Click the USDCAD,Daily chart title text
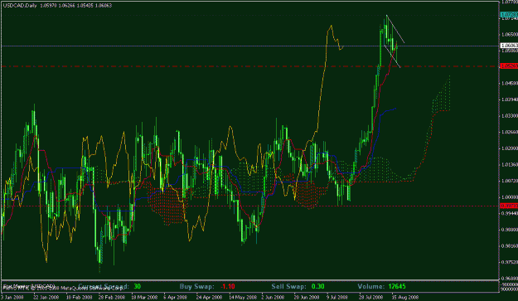 20,6
